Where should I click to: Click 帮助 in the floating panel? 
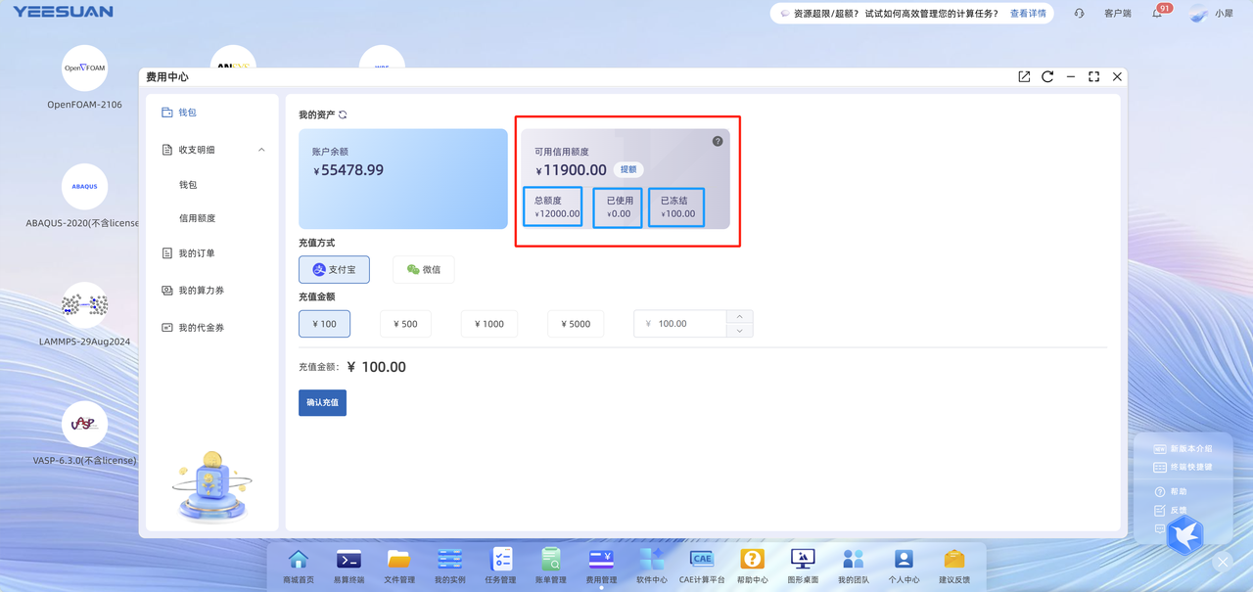tap(1171, 491)
